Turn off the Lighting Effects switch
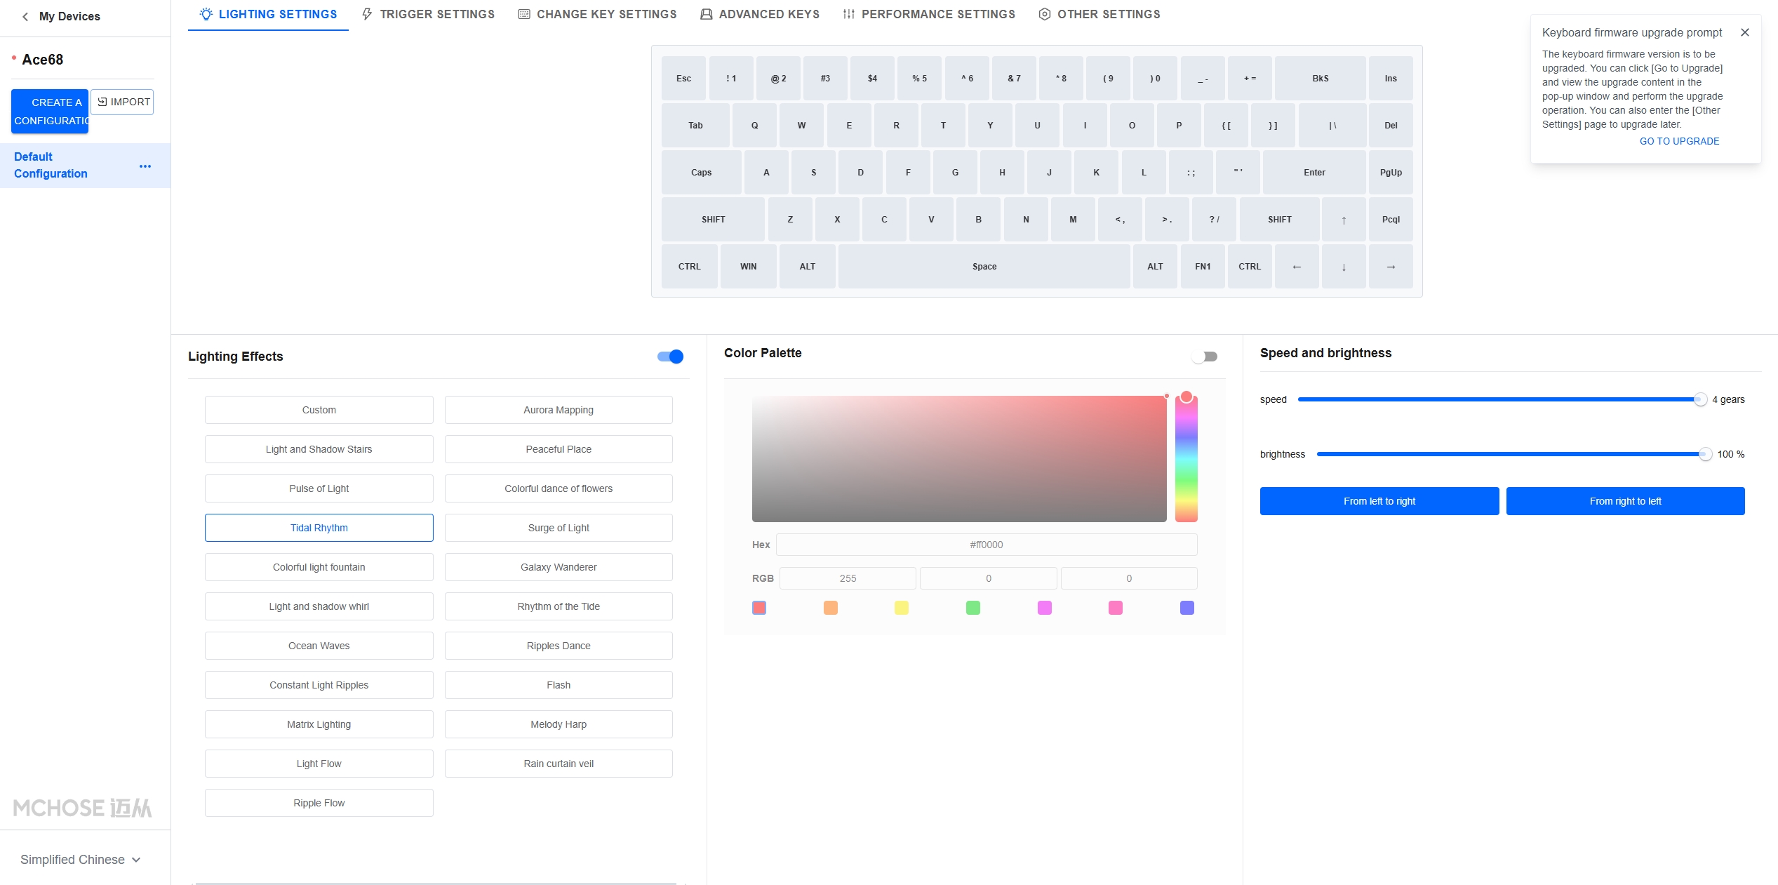 (x=670, y=357)
